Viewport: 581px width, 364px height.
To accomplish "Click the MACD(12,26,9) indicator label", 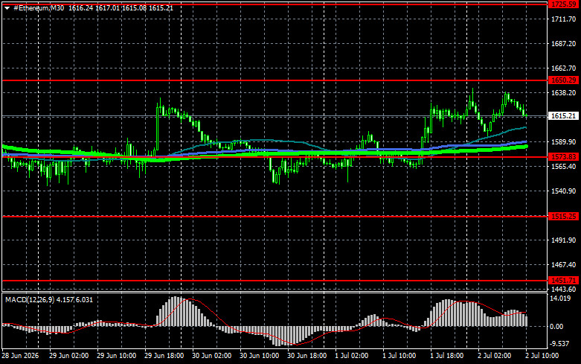I will [30, 299].
